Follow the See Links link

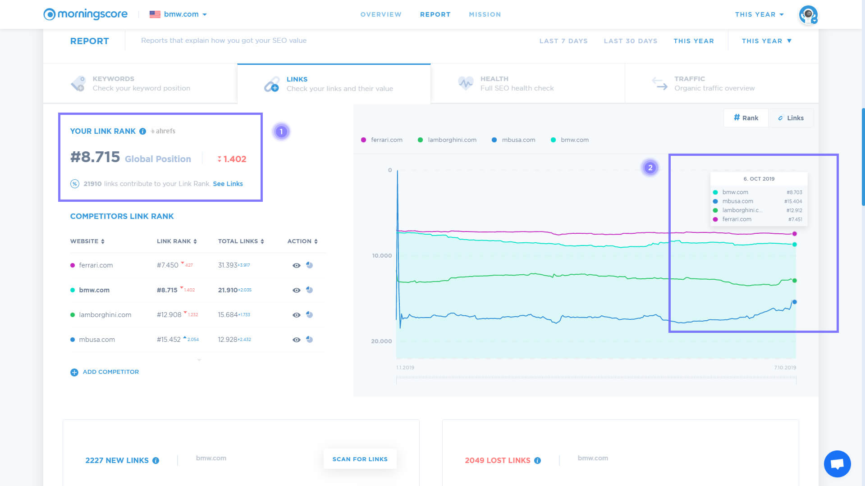click(228, 184)
